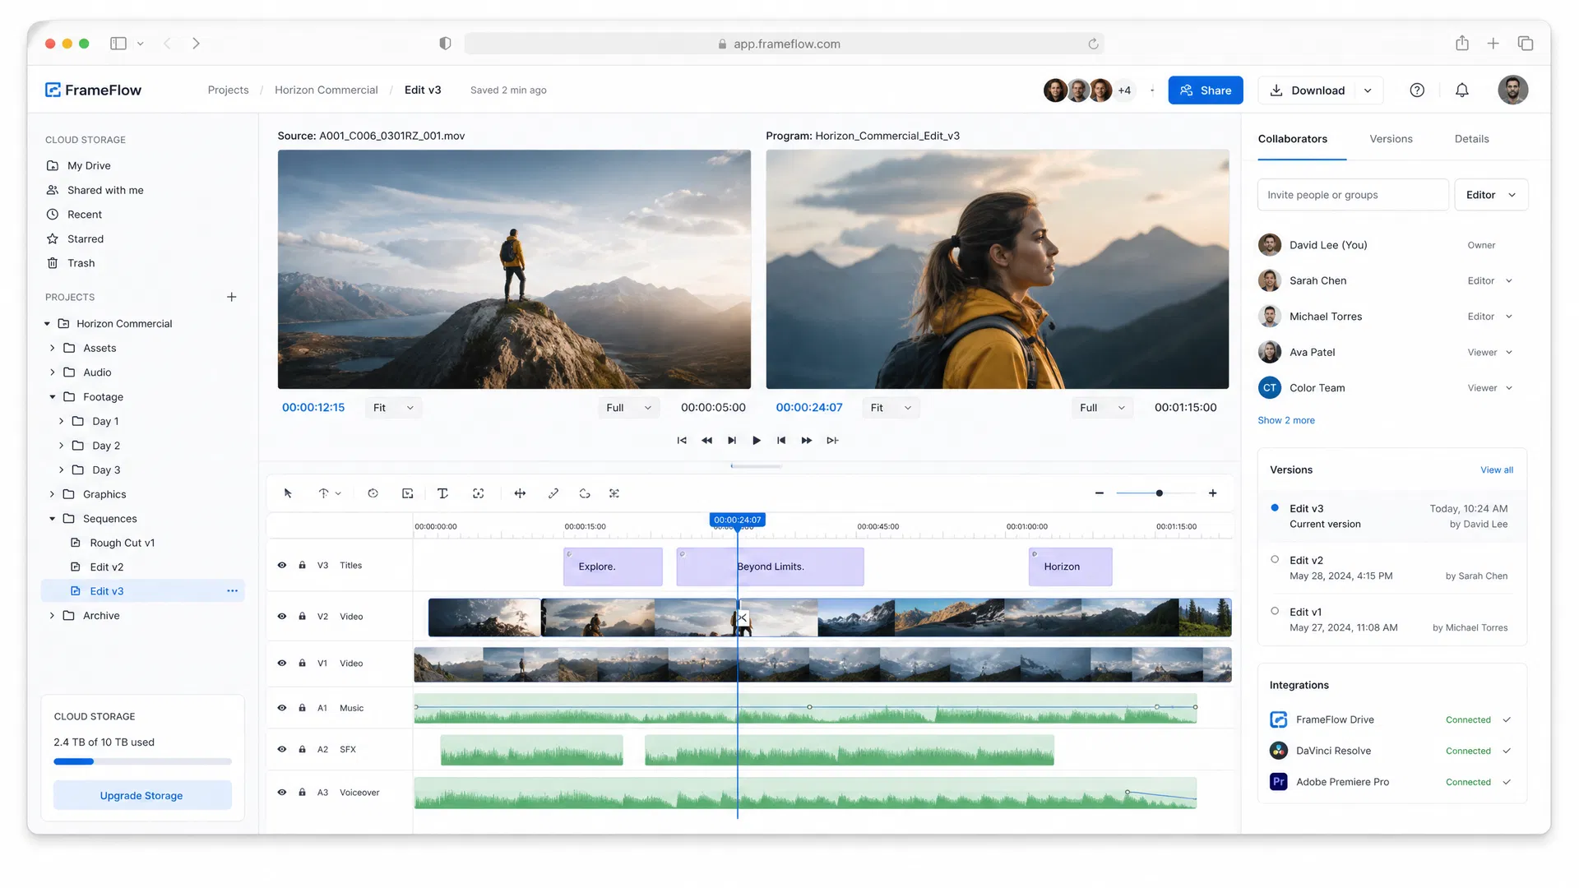This screenshot has height=888, width=1579.
Task: Open the user profile avatar at top right
Action: [x=1512, y=90]
